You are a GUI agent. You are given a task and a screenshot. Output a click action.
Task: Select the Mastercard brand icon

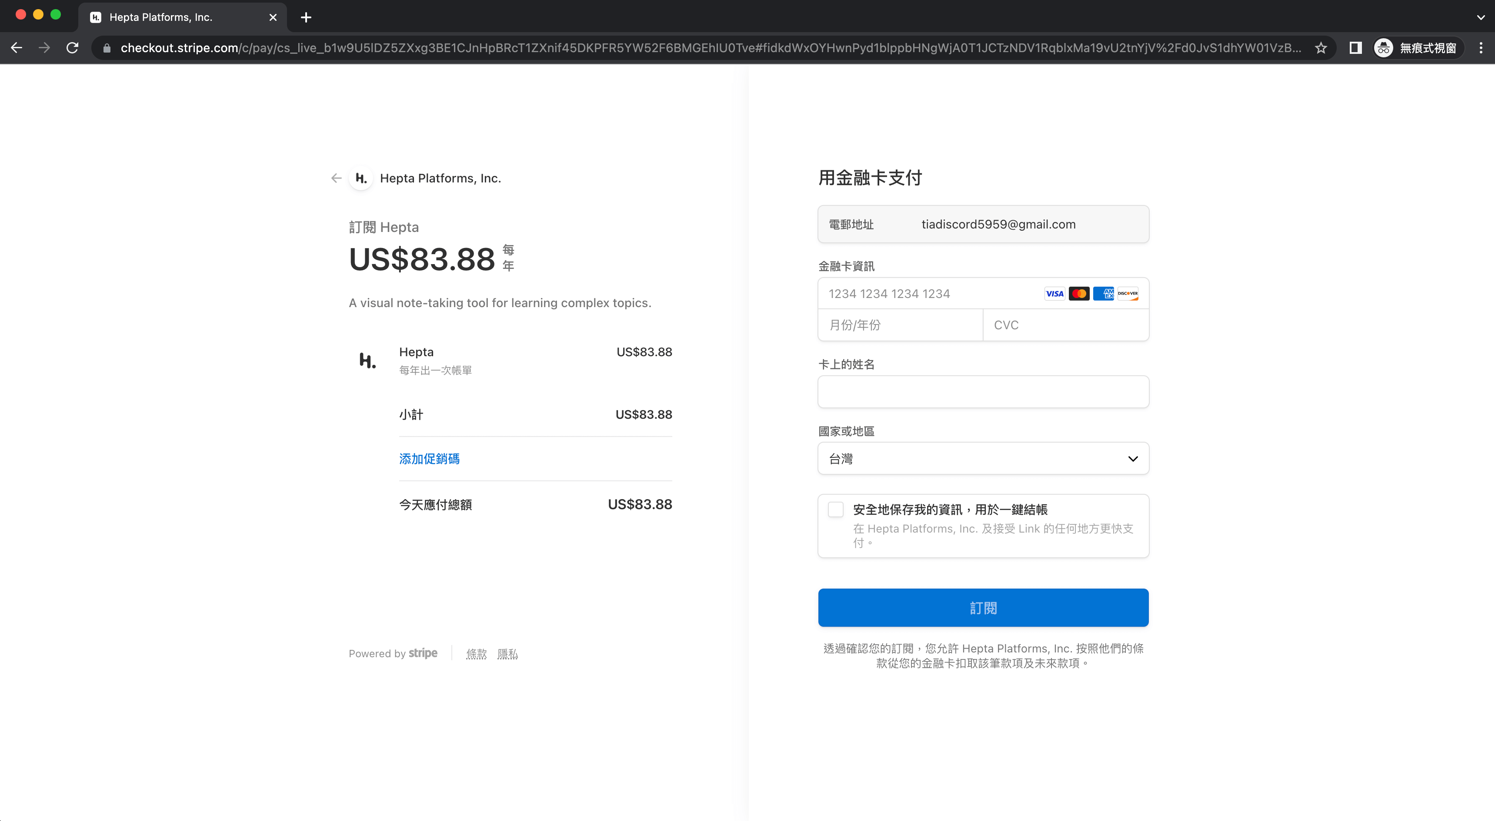1079,293
